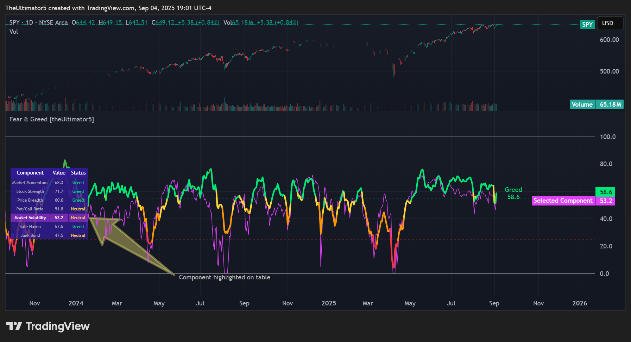This screenshot has height=342, width=631.
Task: Open the USD currency selector
Action: 610,23
